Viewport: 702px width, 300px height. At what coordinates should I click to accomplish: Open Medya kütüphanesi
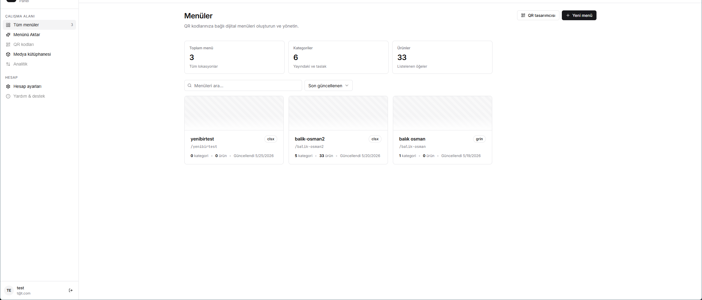(39, 54)
